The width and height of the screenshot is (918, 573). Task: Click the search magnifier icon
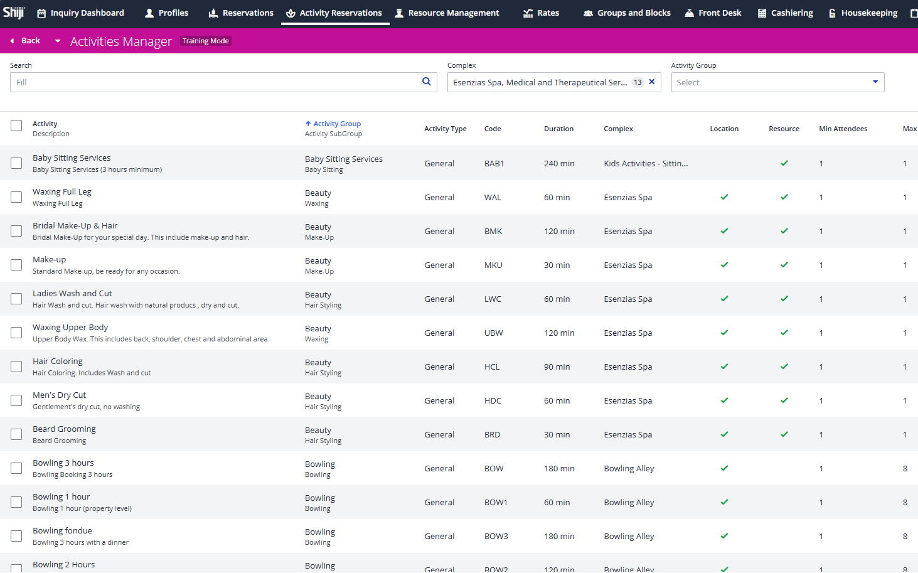pos(427,82)
